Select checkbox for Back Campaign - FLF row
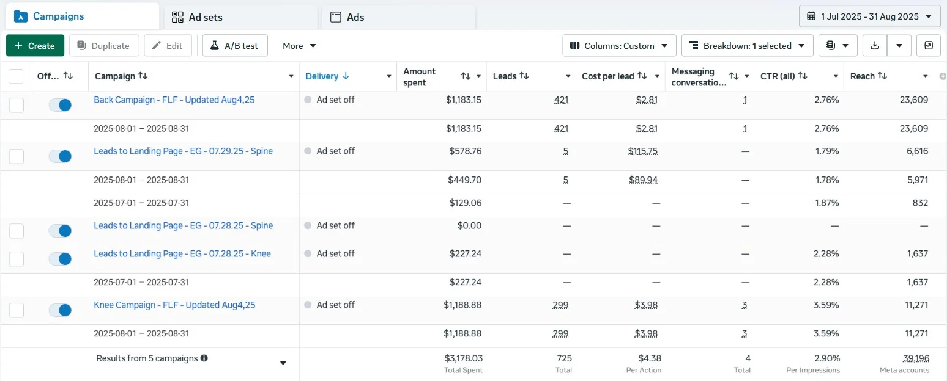Image resolution: width=947 pixels, height=381 pixels. [17, 105]
